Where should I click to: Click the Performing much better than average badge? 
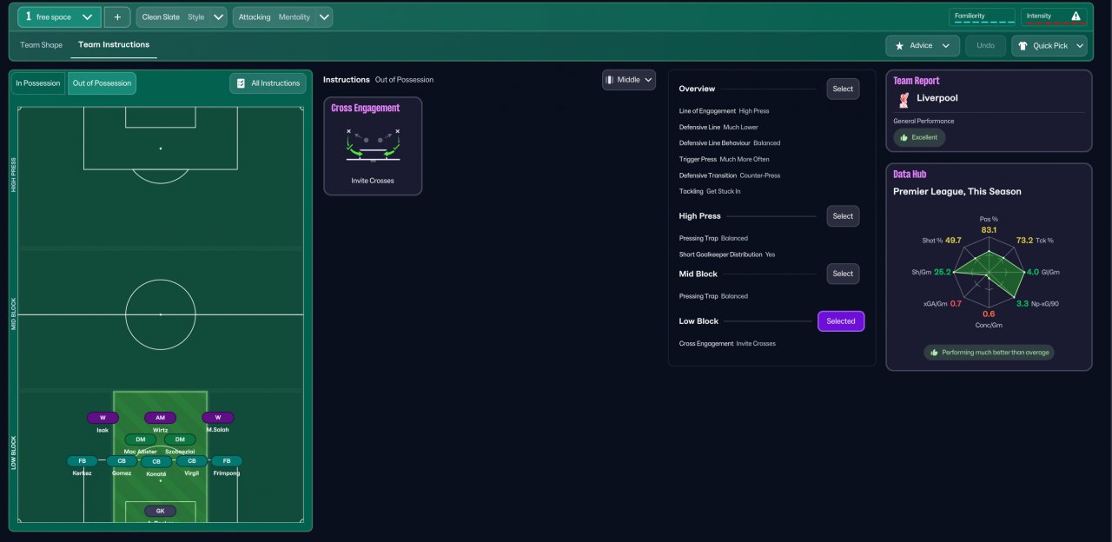pyautogui.click(x=989, y=353)
